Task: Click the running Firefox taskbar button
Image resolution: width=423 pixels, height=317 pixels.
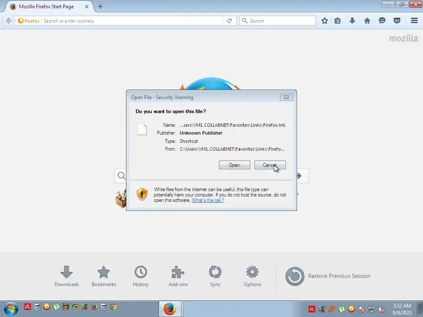Action: pyautogui.click(x=170, y=309)
